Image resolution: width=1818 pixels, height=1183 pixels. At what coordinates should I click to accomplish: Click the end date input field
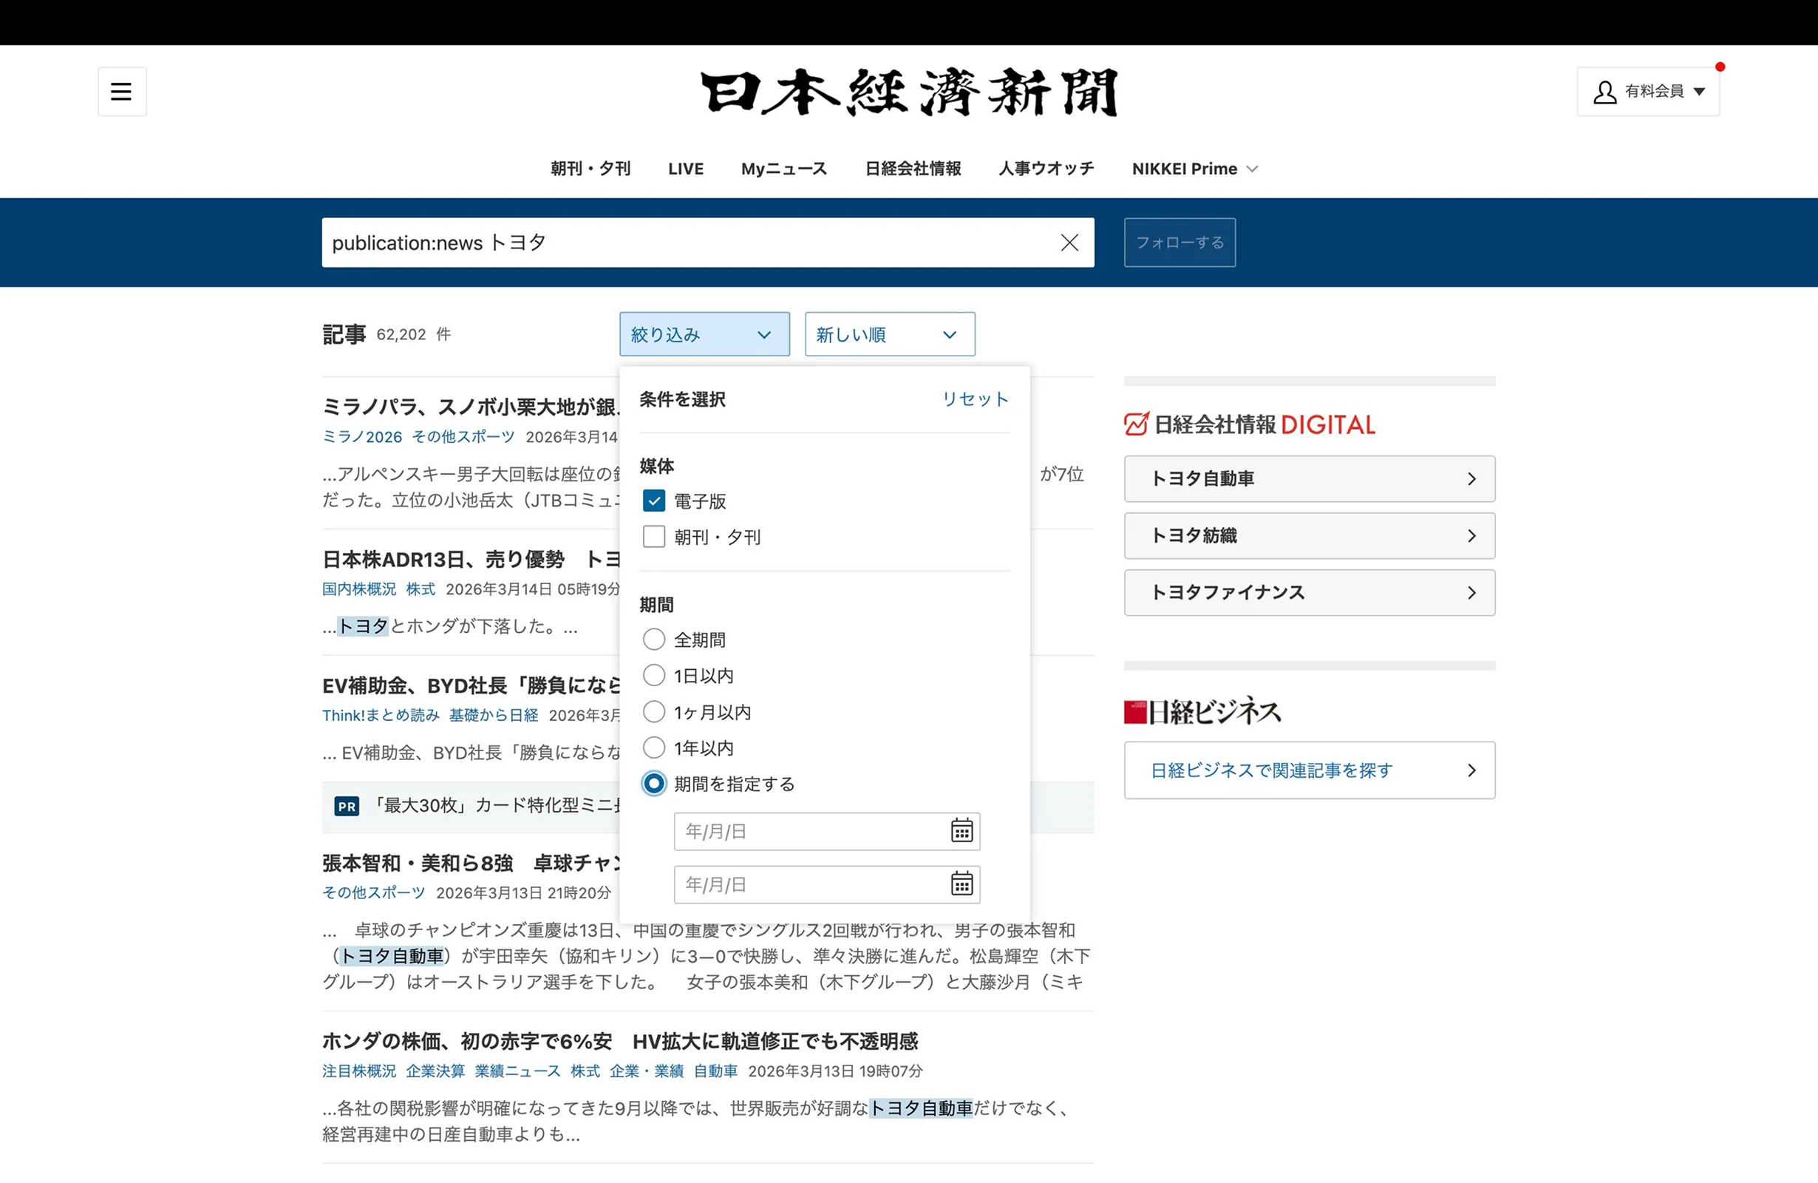tap(826, 885)
